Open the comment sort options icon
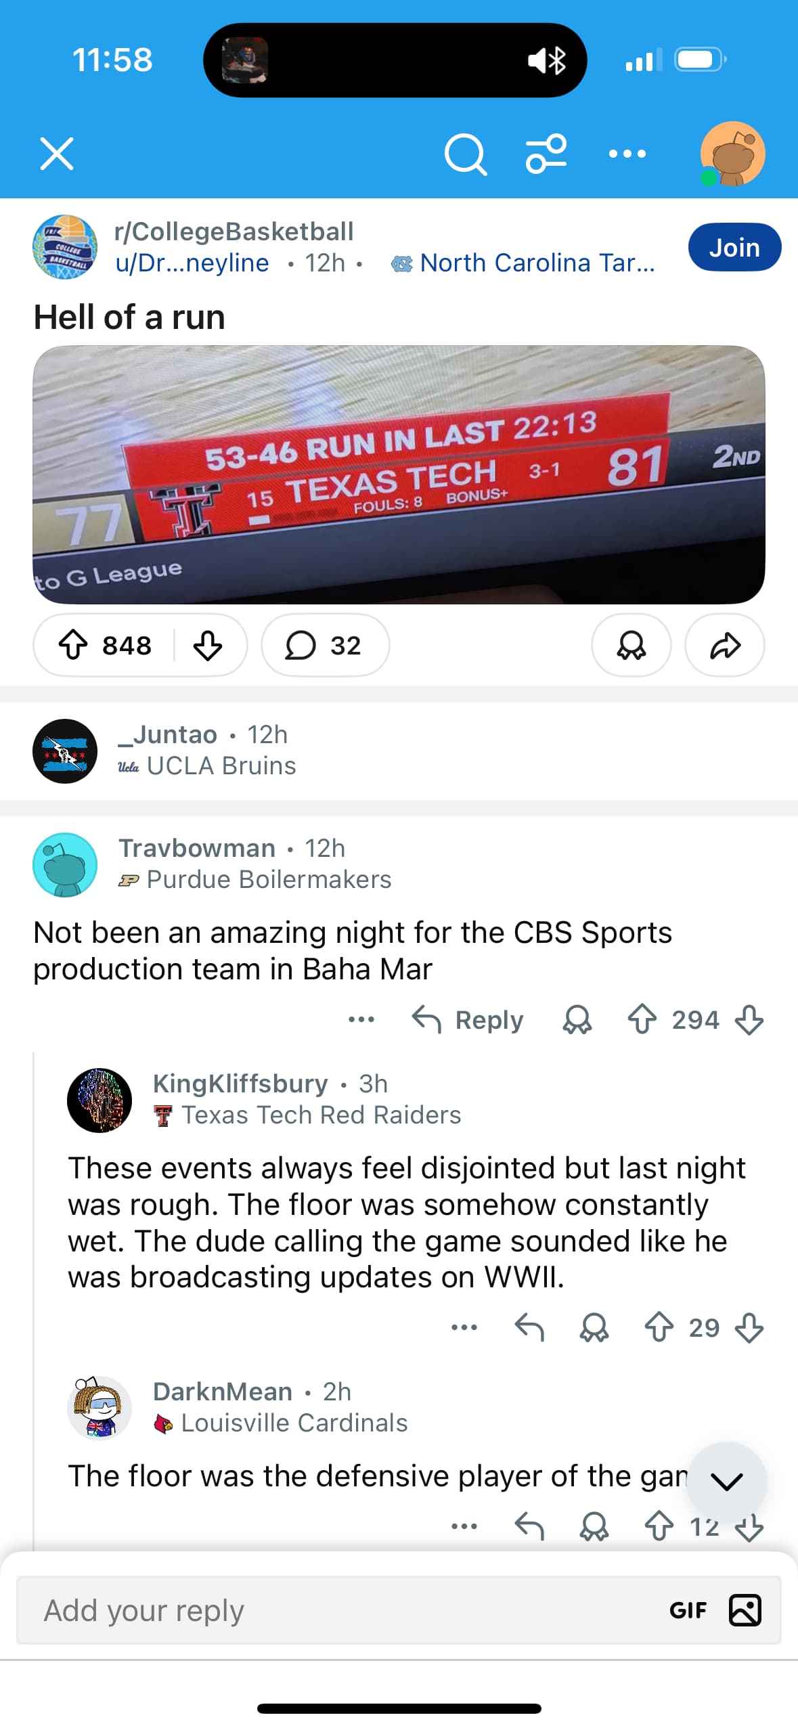This screenshot has width=798, height=1730. click(x=546, y=154)
